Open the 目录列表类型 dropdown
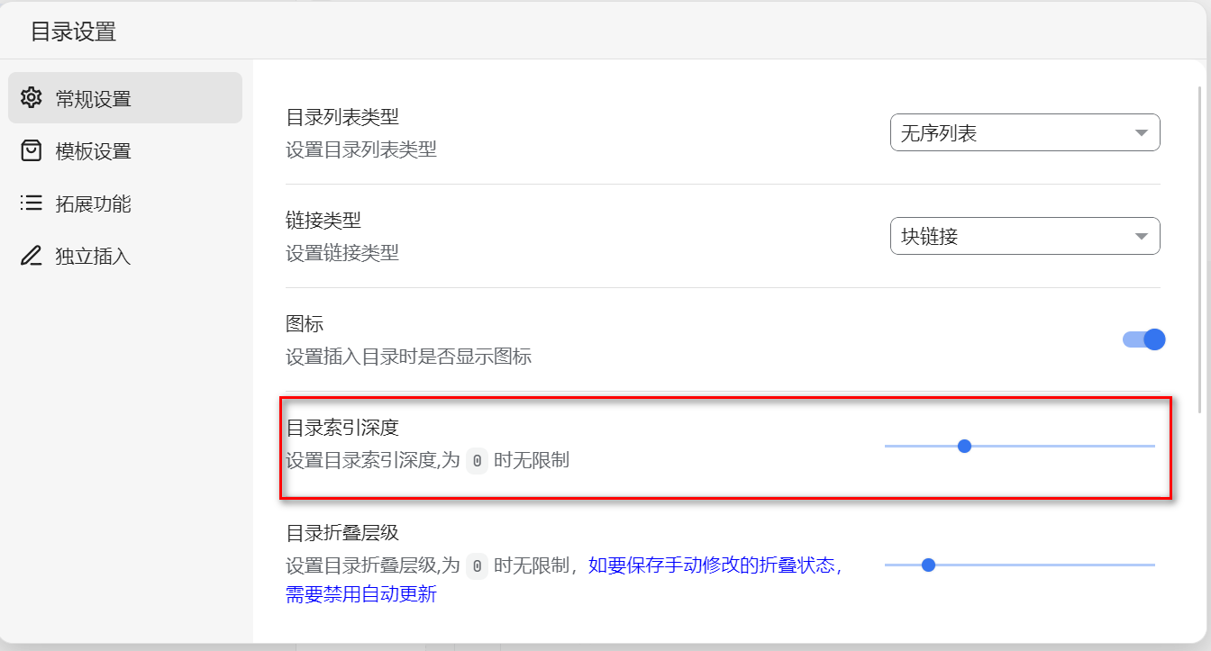Image resolution: width=1211 pixels, height=651 pixels. tap(1024, 133)
